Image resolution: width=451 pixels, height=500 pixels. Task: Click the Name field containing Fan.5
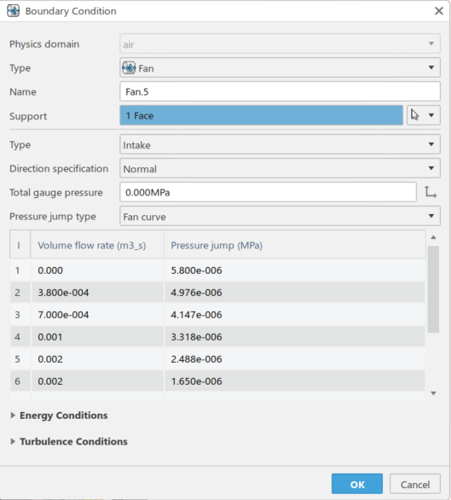click(280, 91)
